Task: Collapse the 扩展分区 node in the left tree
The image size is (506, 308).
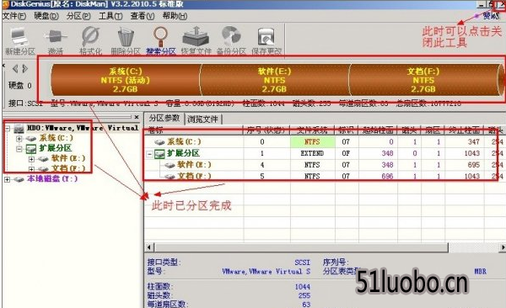Action: [19, 149]
